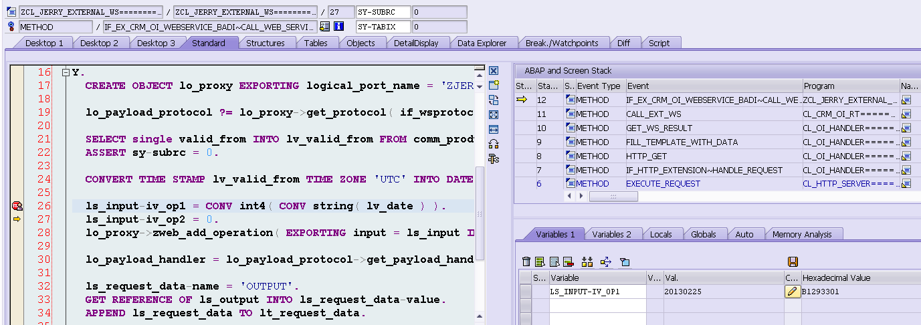Screen dimensions: 921x325
Task: Open the Structures tab
Action: [266, 43]
